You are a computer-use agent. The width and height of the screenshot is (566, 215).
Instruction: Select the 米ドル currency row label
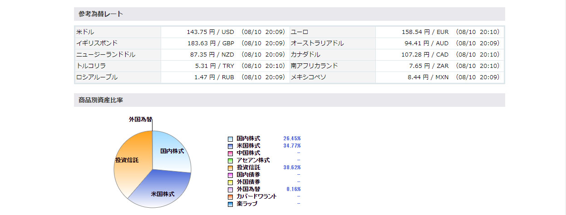click(85, 32)
